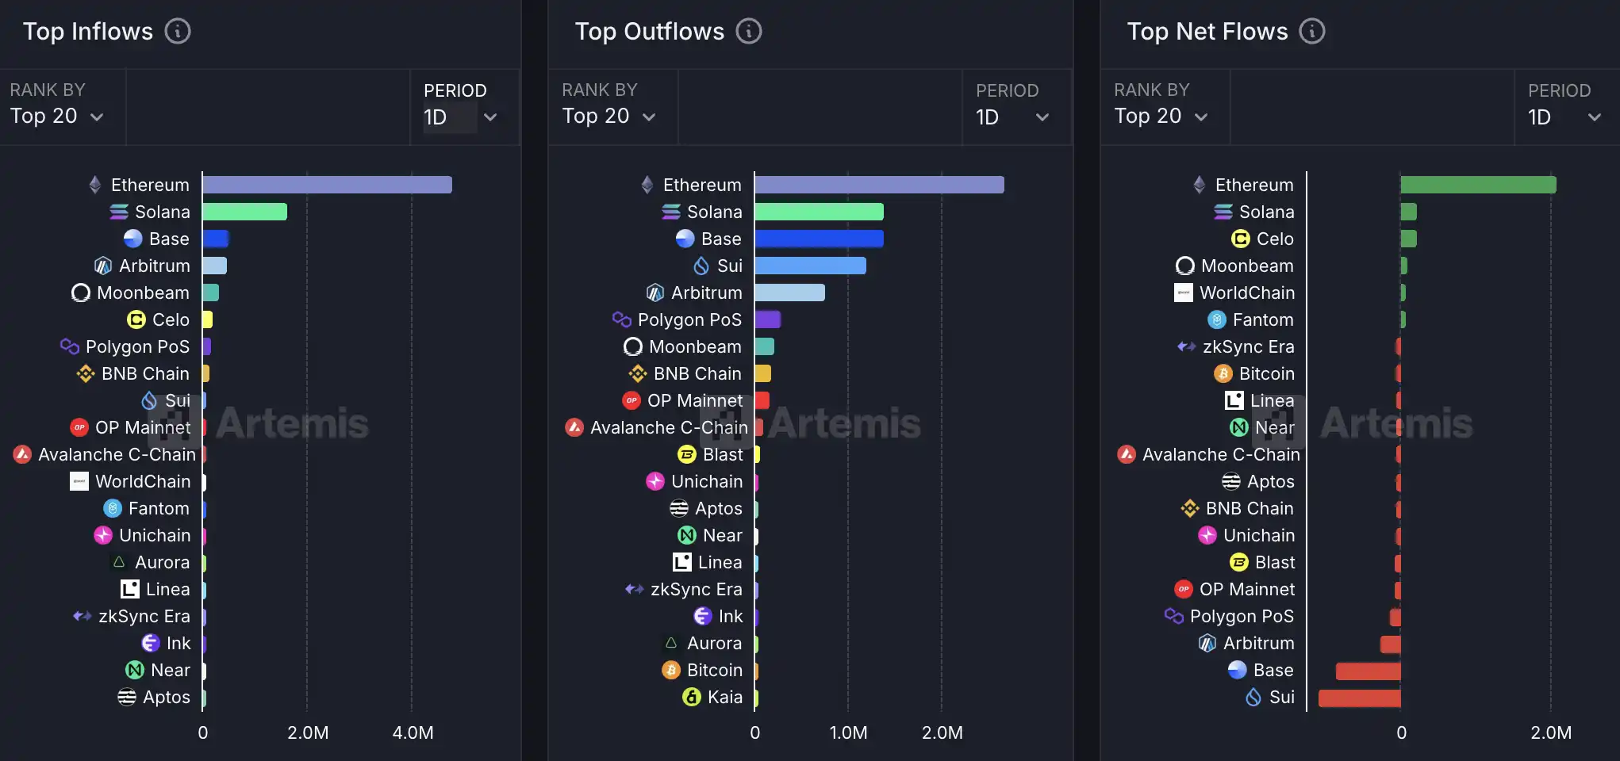Click the Polygon PoS icon in Top Inflows

click(70, 346)
